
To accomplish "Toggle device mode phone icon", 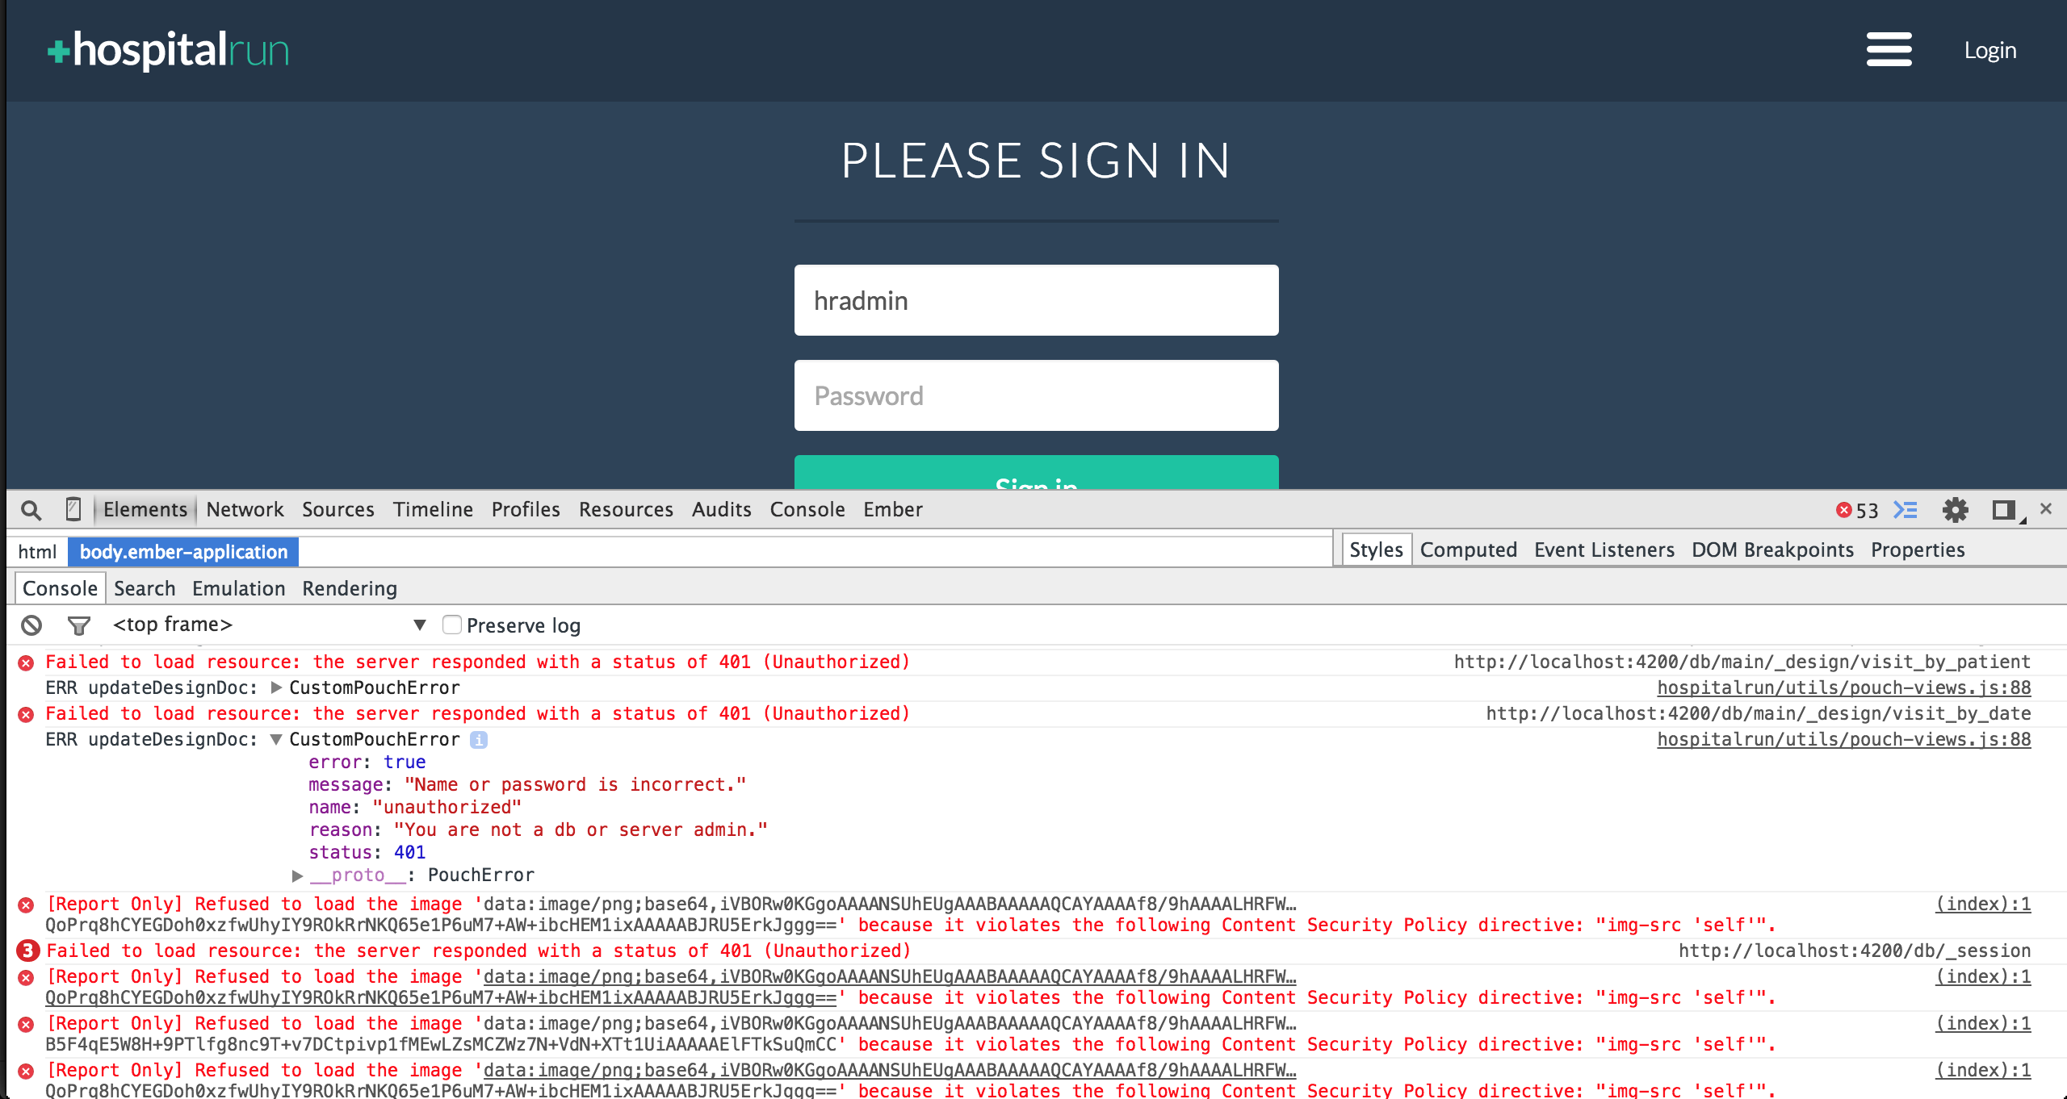I will pos(73,509).
